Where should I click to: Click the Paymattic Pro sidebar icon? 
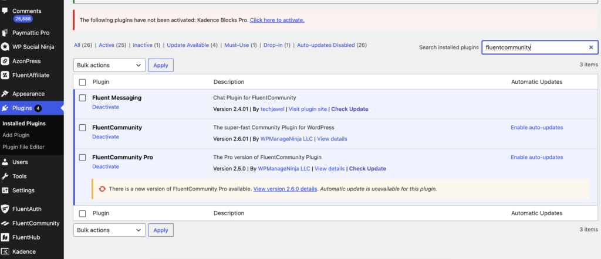coord(5,33)
